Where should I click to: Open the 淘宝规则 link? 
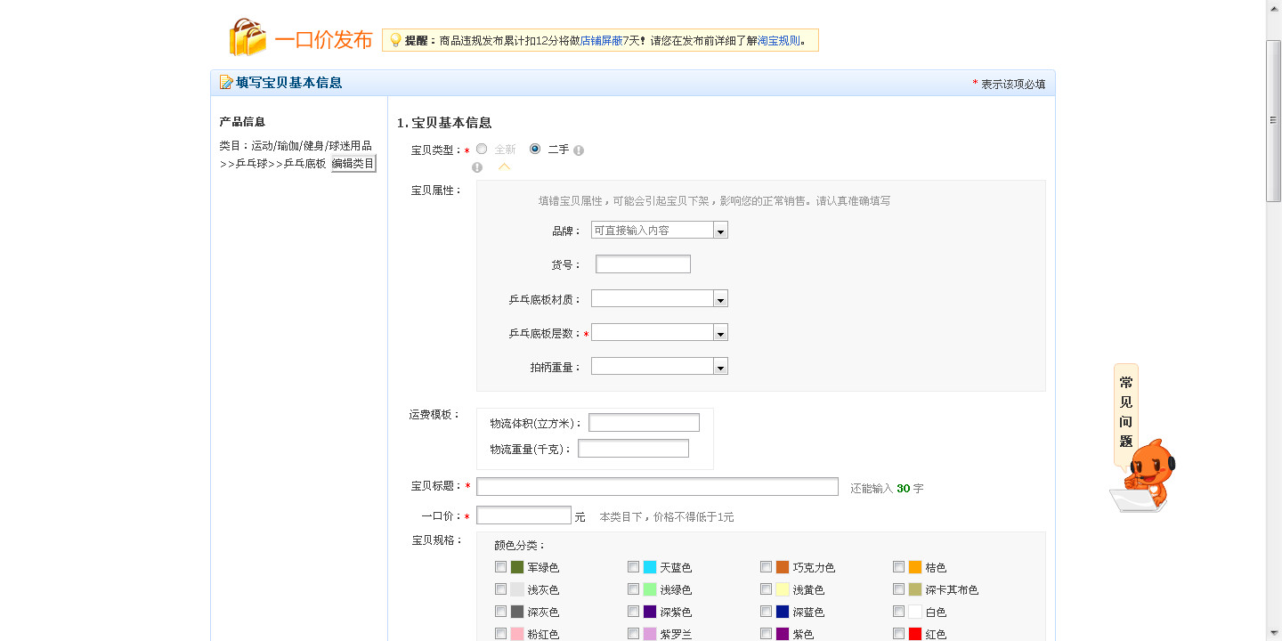[x=779, y=41]
